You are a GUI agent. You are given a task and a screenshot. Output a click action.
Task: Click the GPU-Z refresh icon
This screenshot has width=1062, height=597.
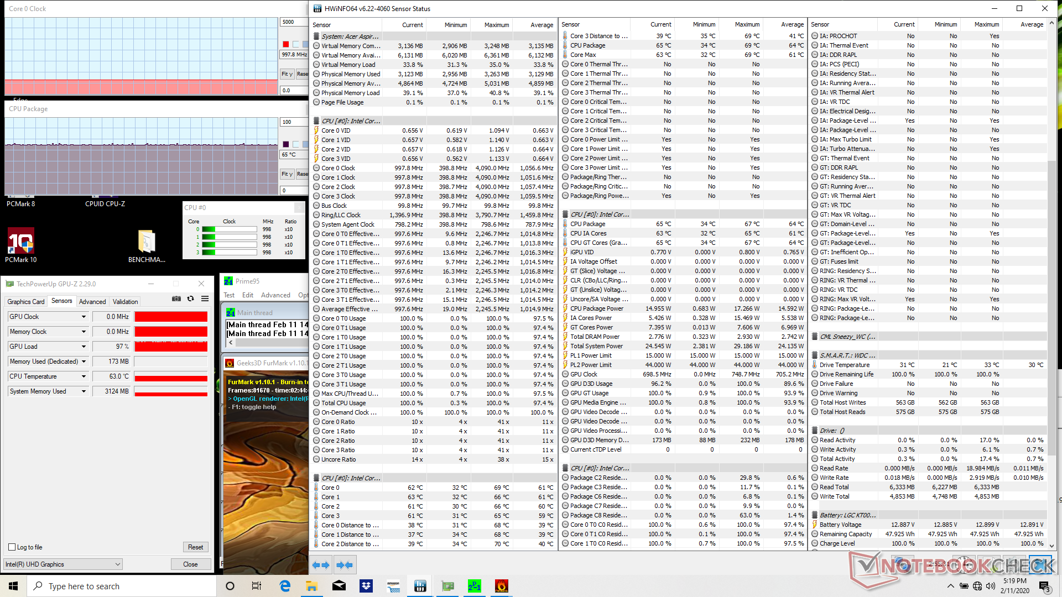point(191,298)
